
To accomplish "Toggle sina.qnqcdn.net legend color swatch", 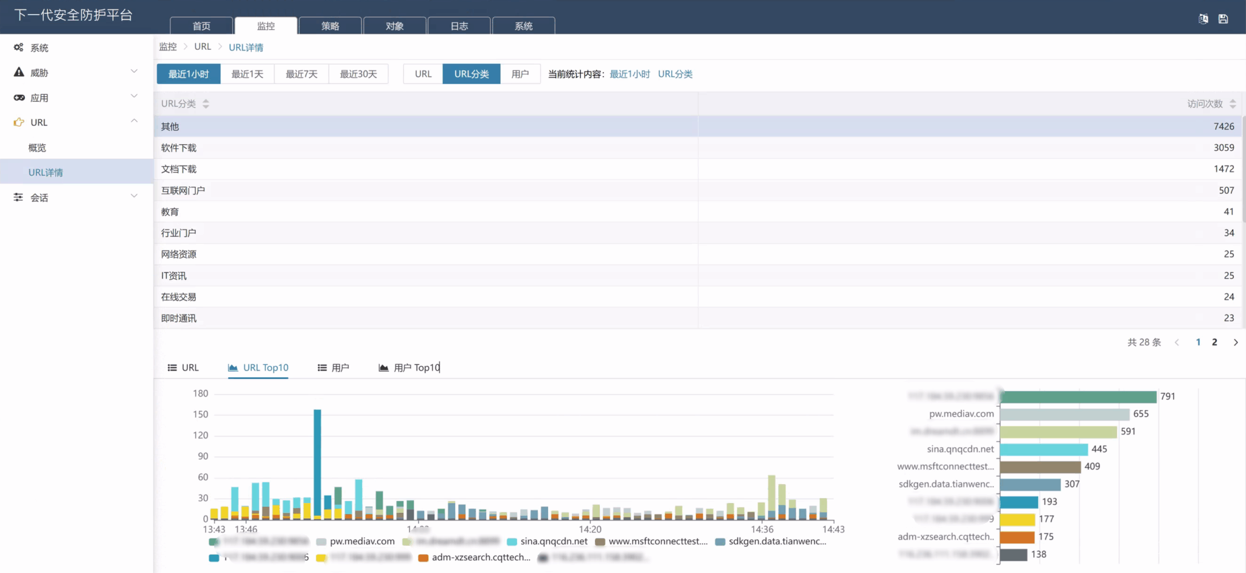I will [x=512, y=541].
